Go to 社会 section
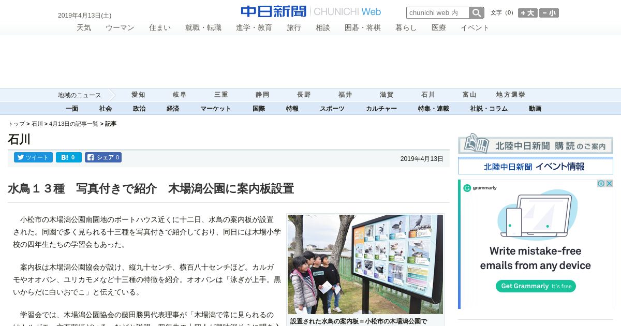The image size is (621, 326). (x=106, y=109)
